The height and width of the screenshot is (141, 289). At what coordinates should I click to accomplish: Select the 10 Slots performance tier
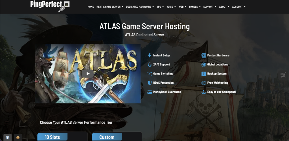pos(52,137)
